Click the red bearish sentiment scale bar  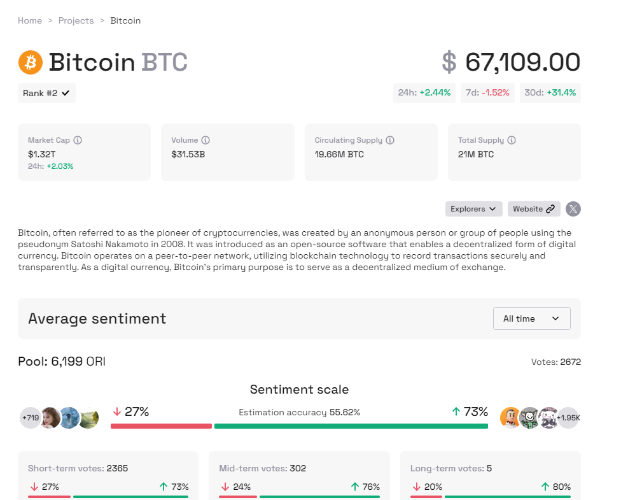[161, 426]
